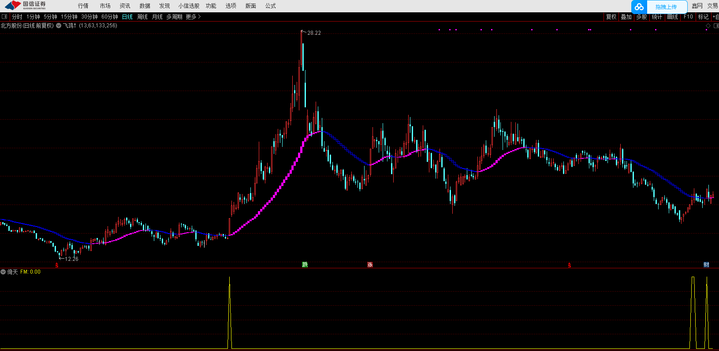Open the 公式 menu

(x=270, y=6)
